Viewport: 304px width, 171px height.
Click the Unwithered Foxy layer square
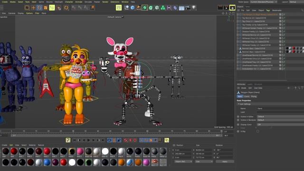(x=280, y=62)
